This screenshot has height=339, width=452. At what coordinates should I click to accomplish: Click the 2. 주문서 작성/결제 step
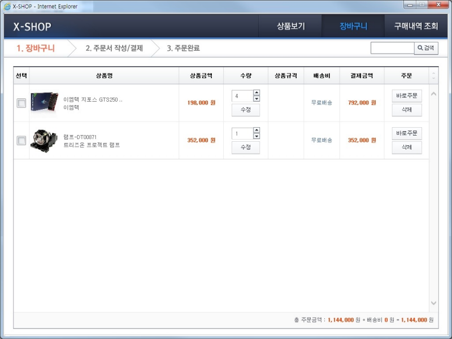114,48
